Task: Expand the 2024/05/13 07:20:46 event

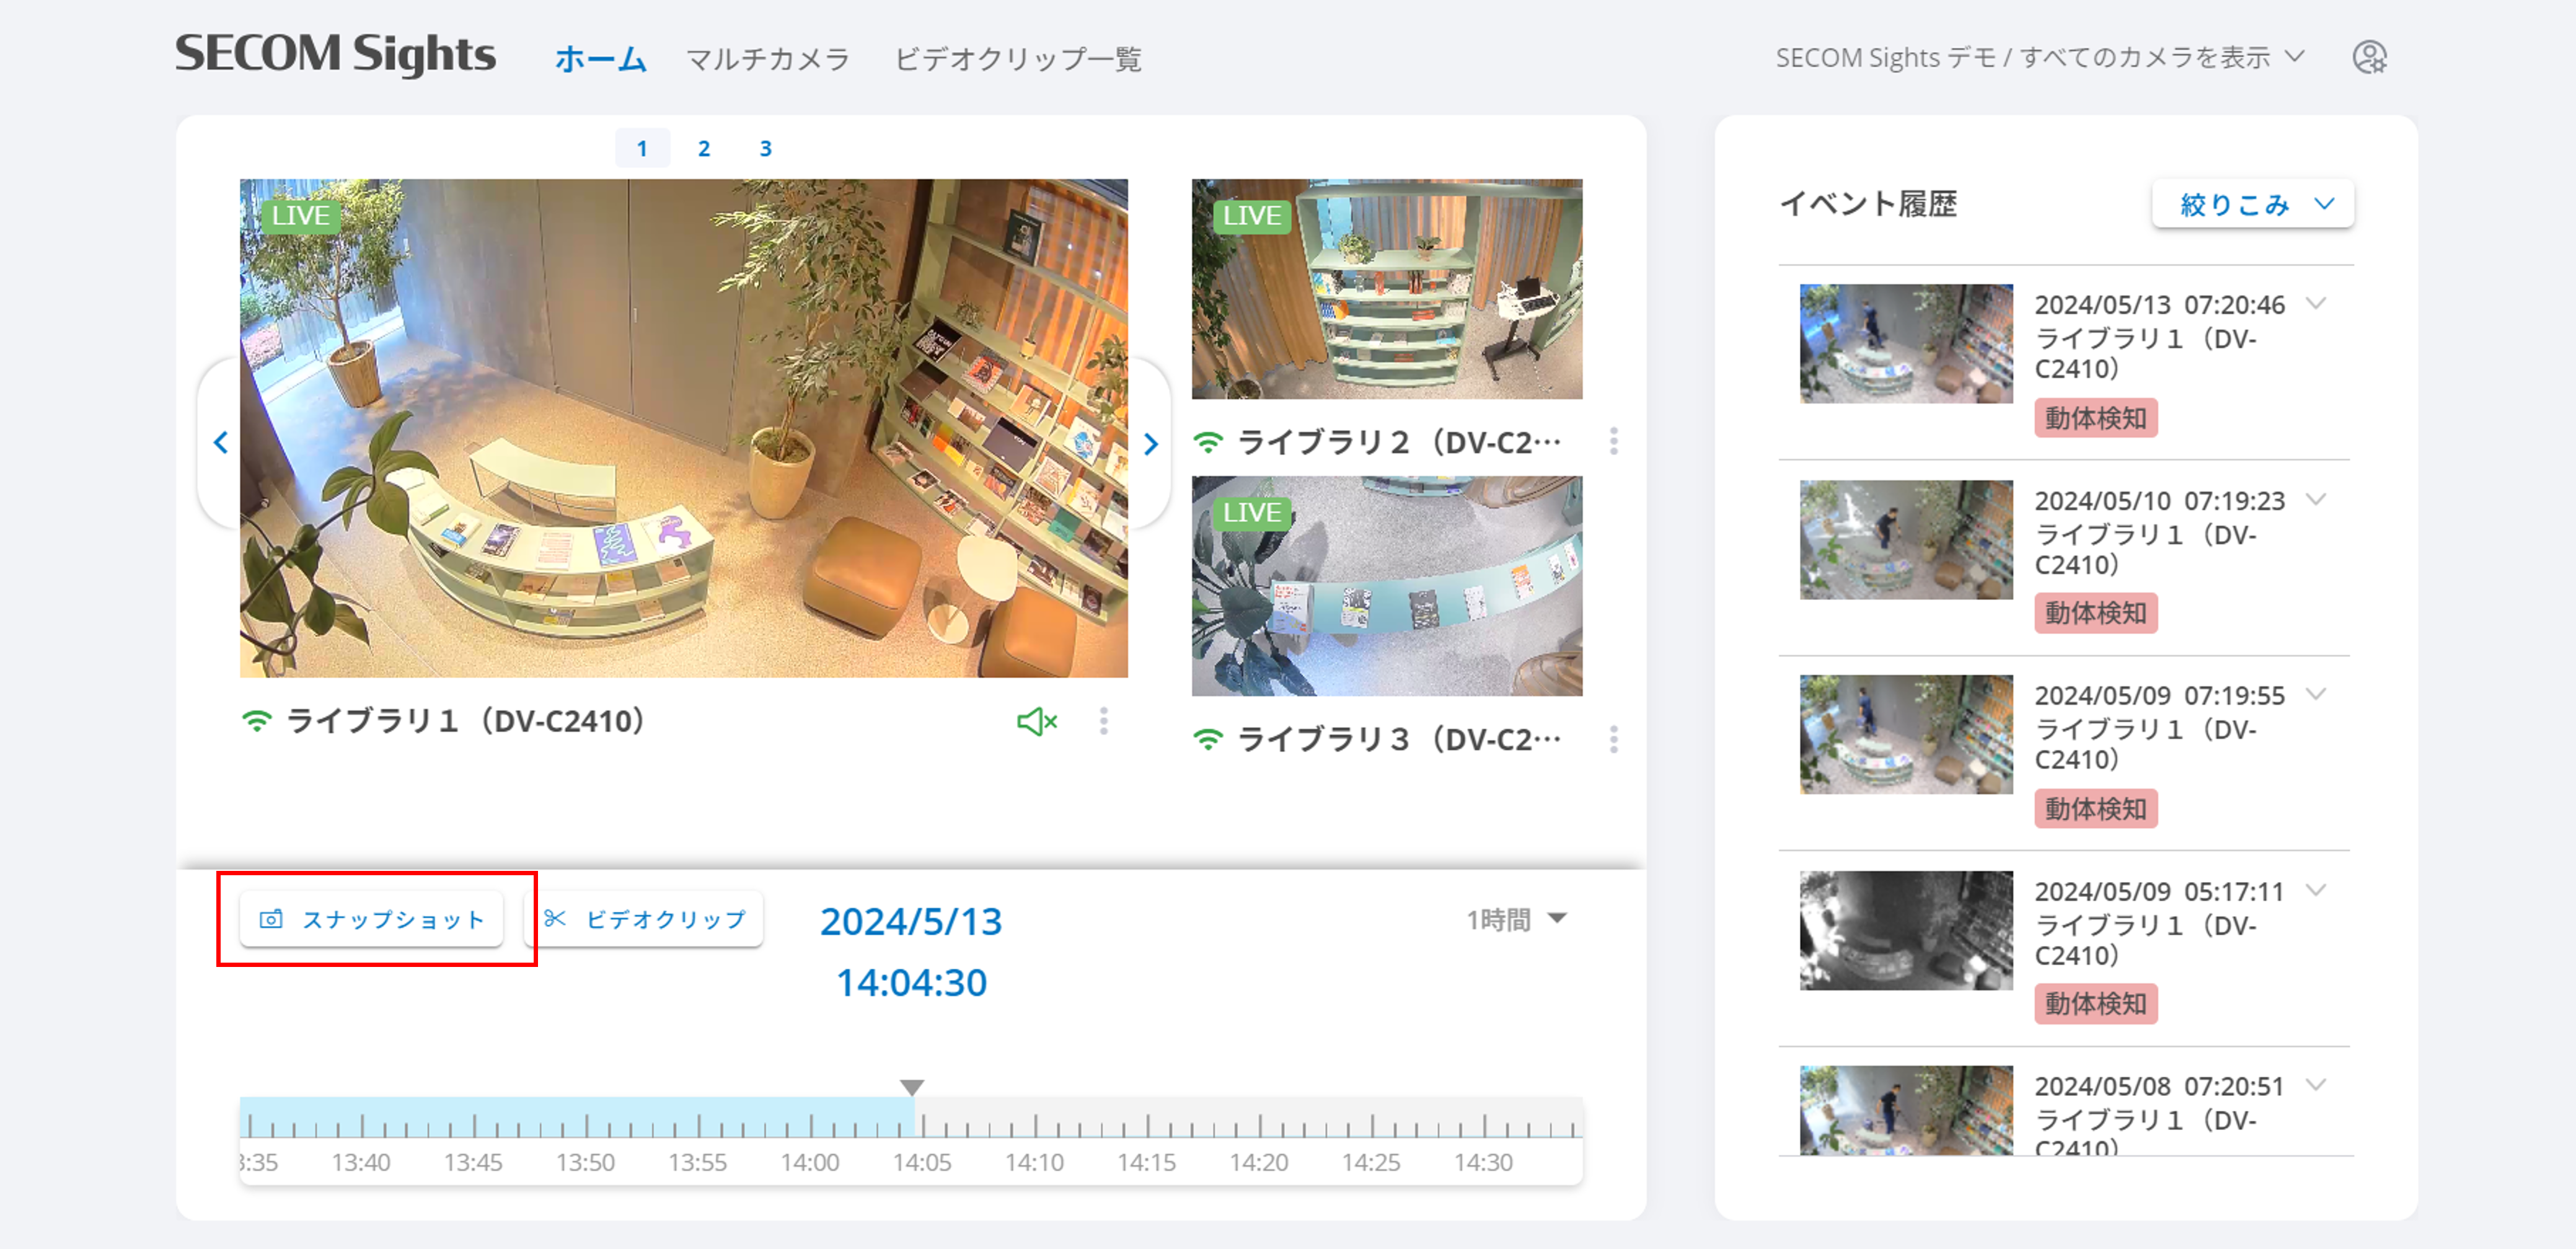Action: click(x=2316, y=303)
